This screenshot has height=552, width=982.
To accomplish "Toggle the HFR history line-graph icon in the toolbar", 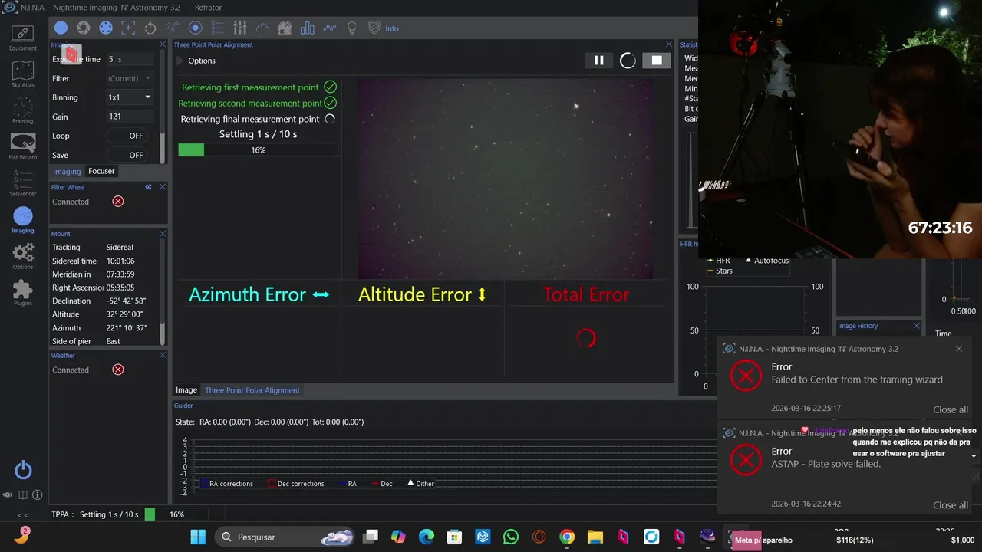I will click(x=330, y=28).
